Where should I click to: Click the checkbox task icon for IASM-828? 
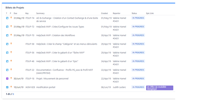tap(7, 87)
